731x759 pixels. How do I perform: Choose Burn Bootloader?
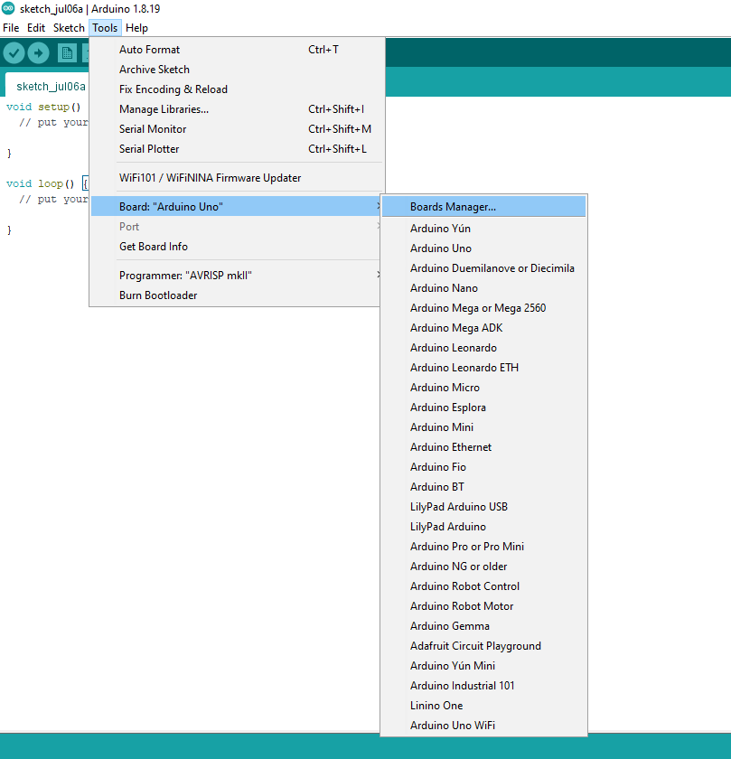tap(236, 295)
